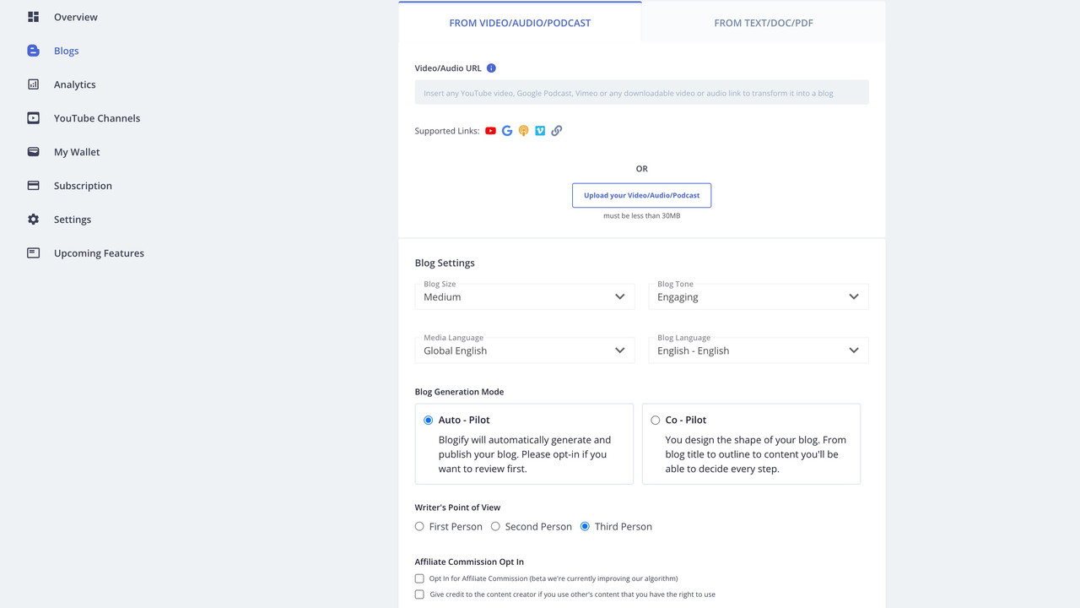Open Settings gear icon
Viewport: 1080px width, 608px height.
[33, 220]
